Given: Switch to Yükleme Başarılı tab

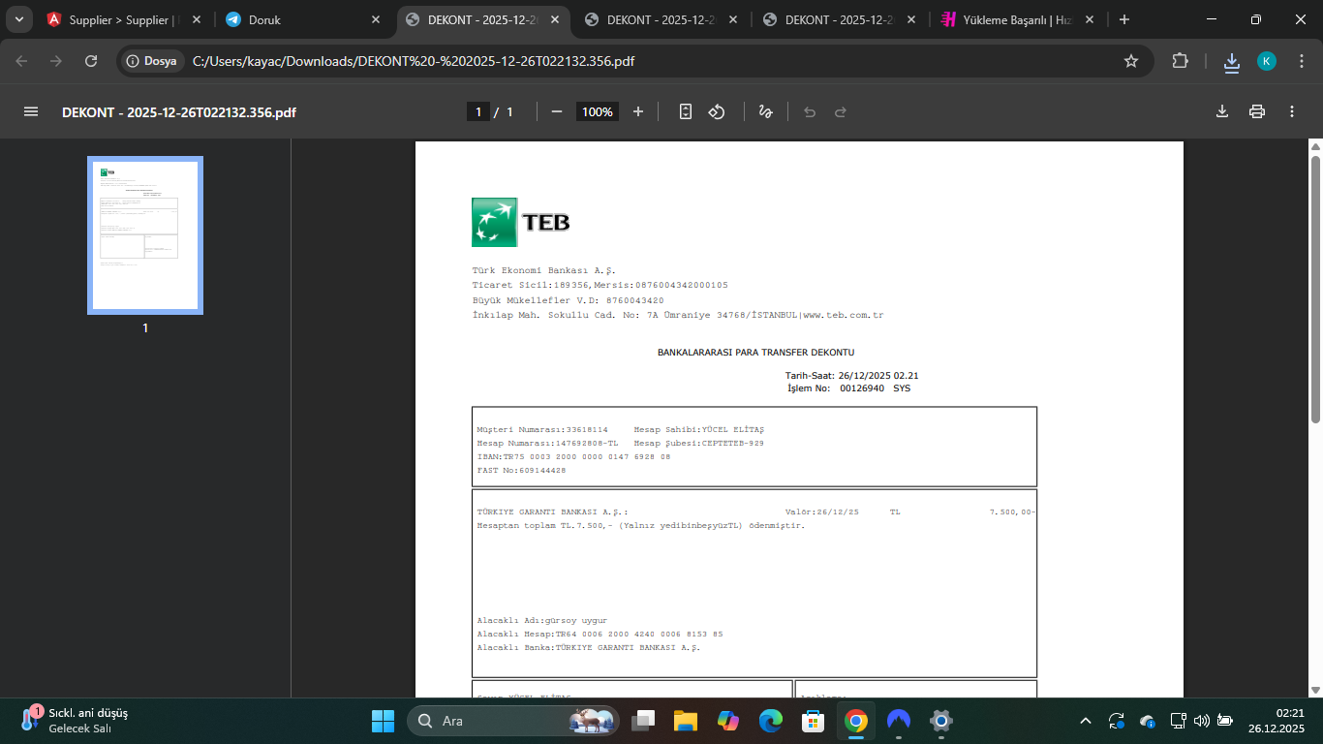Looking at the screenshot, I should tap(1019, 19).
